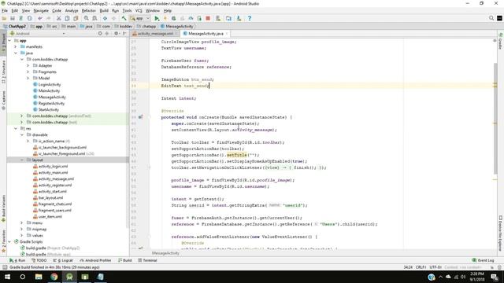The width and height of the screenshot is (504, 283).
Task: Click the CRLF line separator in status bar
Action: click(x=421, y=267)
